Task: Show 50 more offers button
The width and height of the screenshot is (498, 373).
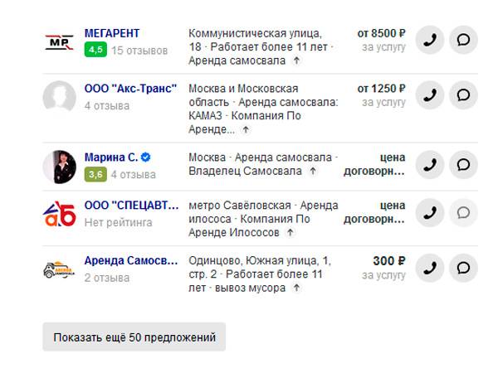Action: coord(134,337)
